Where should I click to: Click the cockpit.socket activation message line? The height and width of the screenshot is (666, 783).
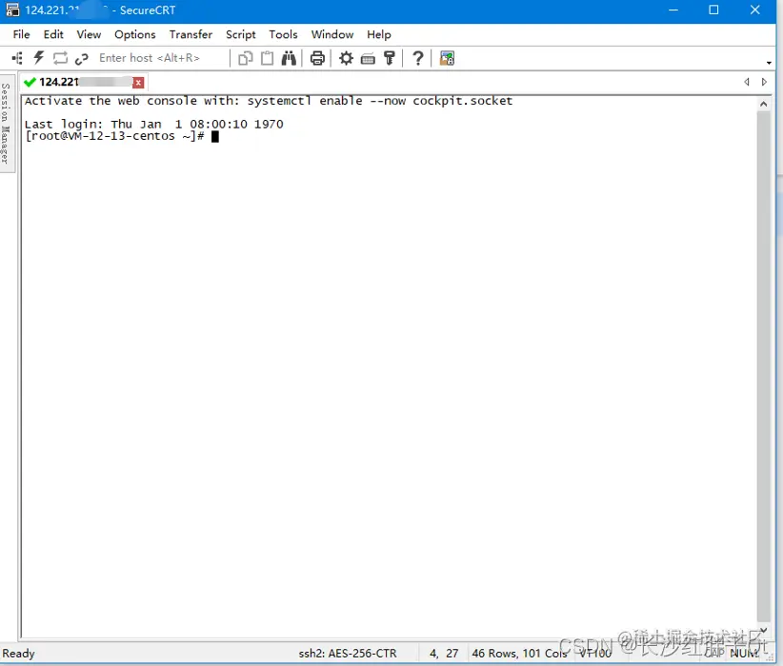point(269,101)
